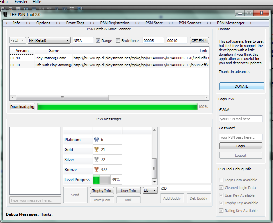Click the PSN E-Mail input field

(x=241, y=119)
